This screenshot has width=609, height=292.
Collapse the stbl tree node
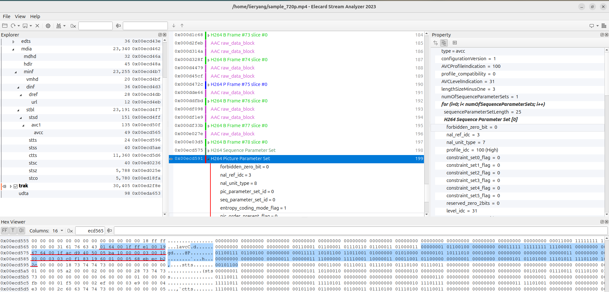pyautogui.click(x=18, y=110)
